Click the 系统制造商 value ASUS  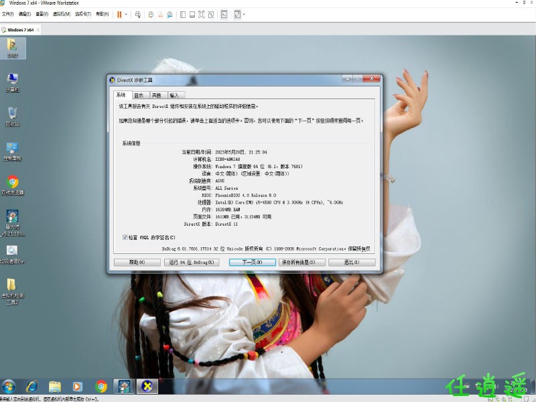[220, 181]
